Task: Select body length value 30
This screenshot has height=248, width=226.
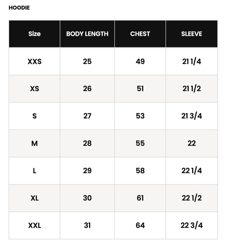Action: pos(87,198)
